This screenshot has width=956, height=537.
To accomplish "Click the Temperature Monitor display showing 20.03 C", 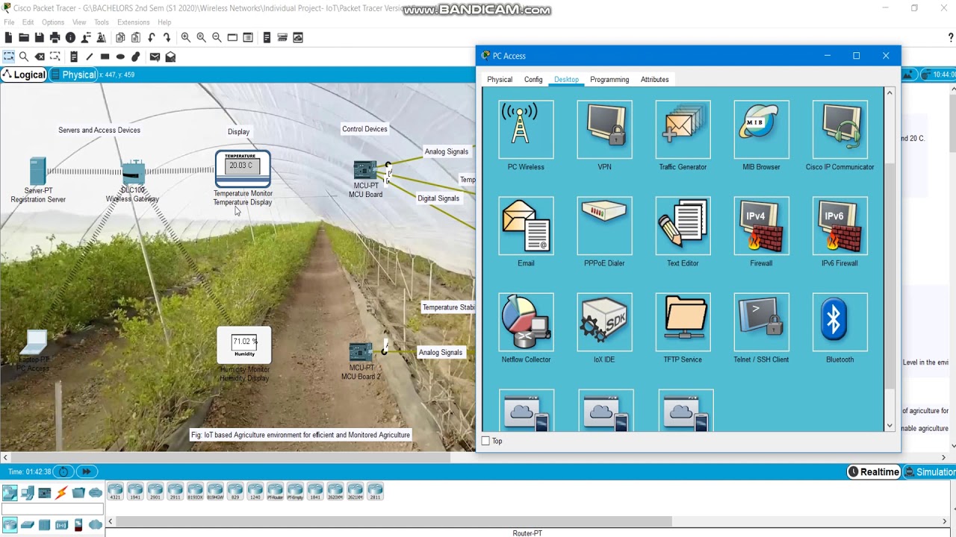I will pos(243,169).
